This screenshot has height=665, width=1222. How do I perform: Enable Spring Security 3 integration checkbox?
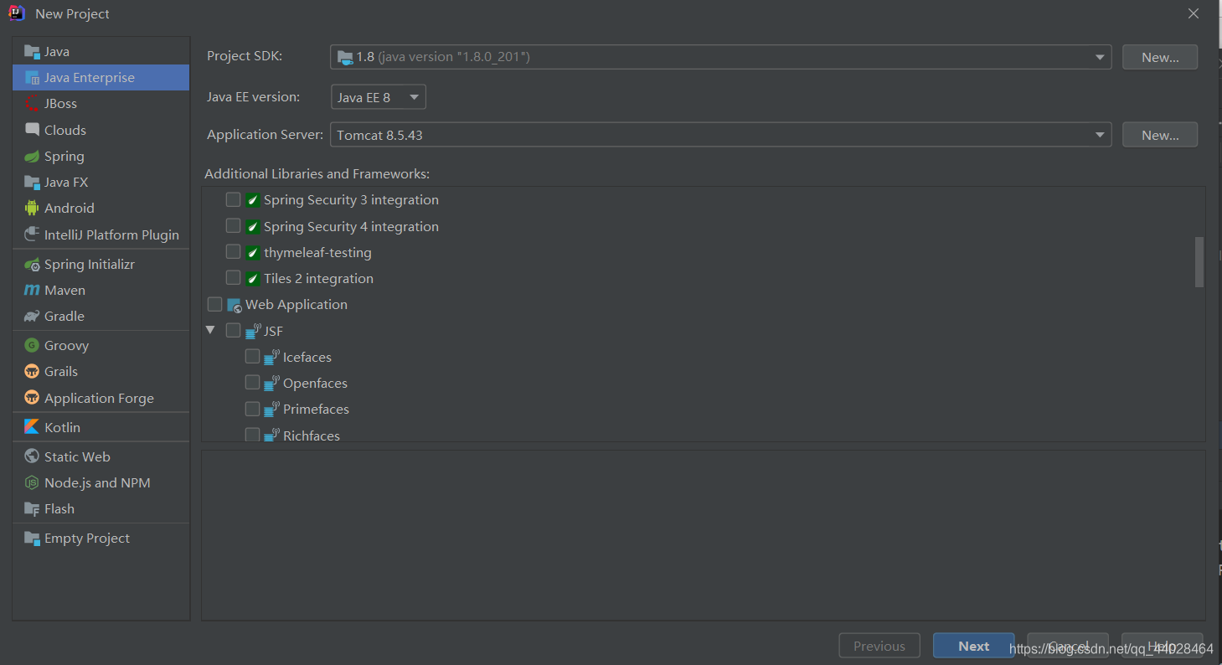tap(234, 200)
